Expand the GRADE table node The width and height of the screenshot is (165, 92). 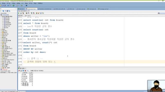3,20
